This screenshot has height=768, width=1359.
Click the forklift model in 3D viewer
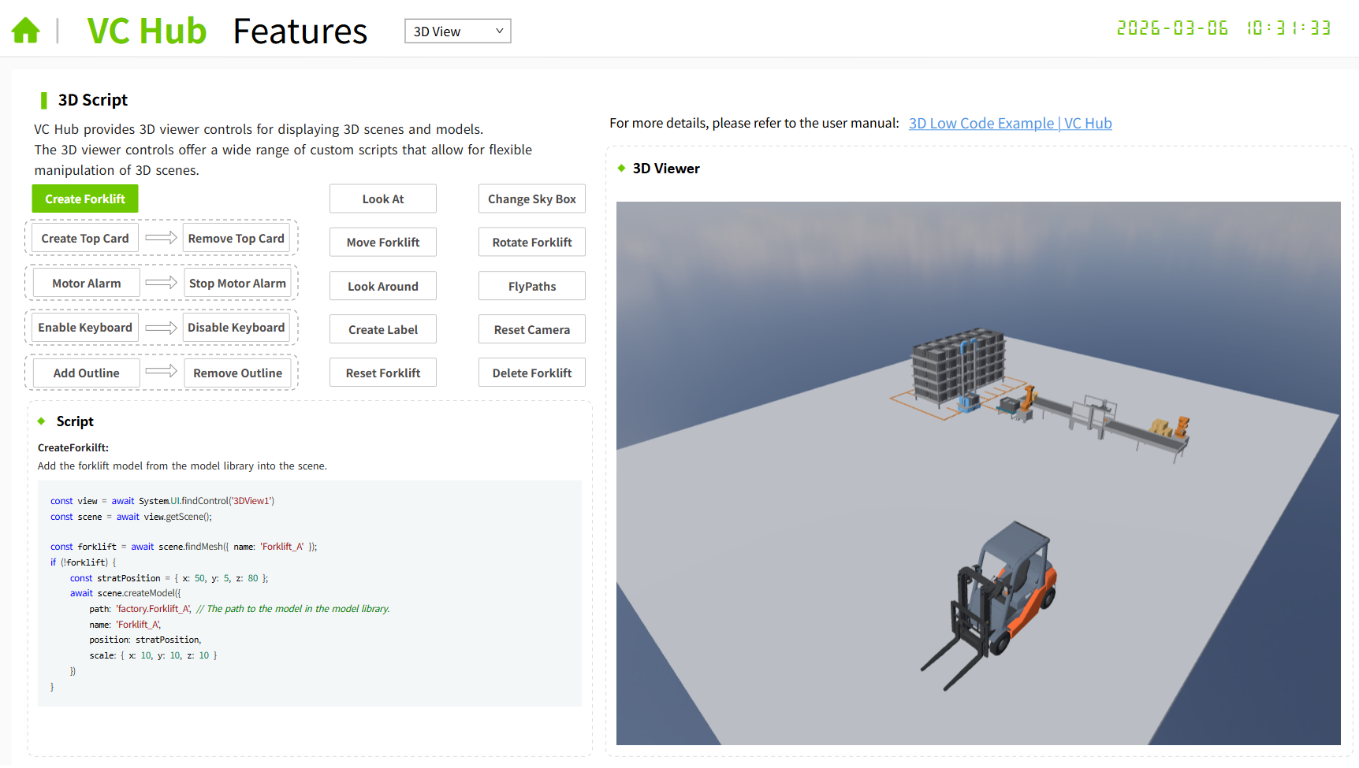(998, 602)
